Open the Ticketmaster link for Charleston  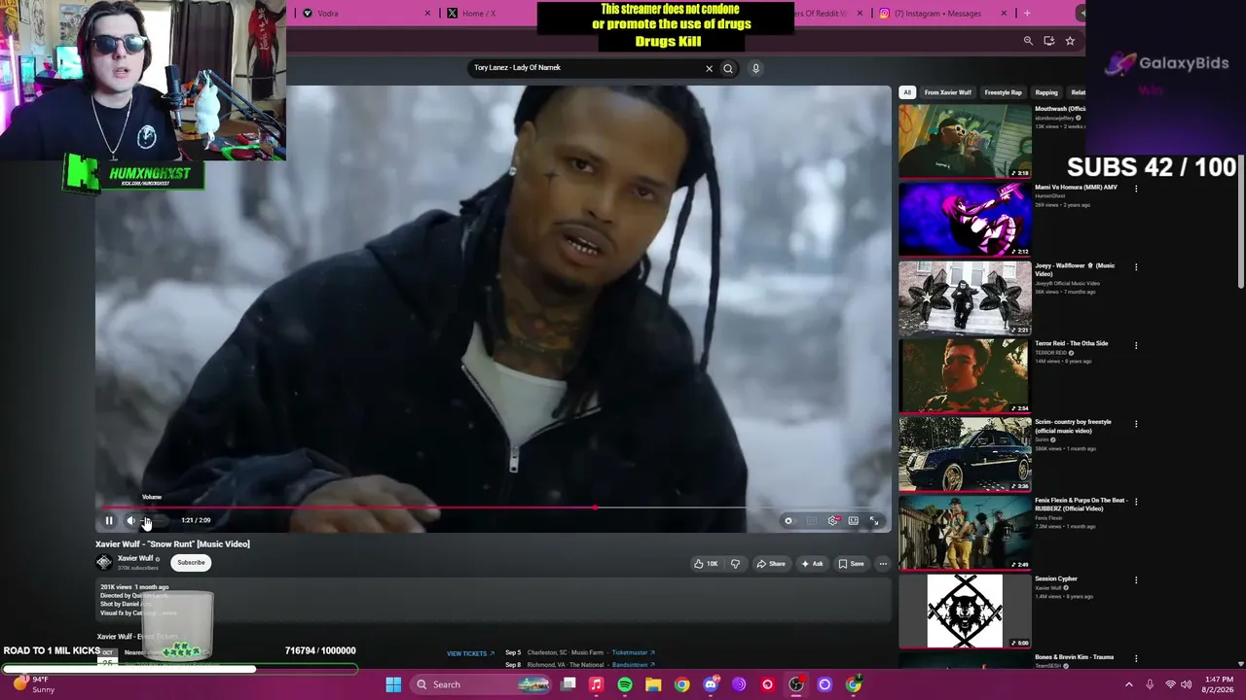point(633,652)
